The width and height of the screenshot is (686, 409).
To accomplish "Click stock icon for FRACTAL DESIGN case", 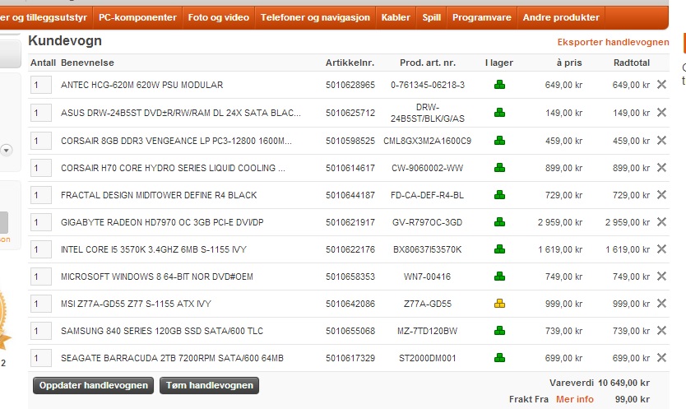I will click(x=499, y=195).
